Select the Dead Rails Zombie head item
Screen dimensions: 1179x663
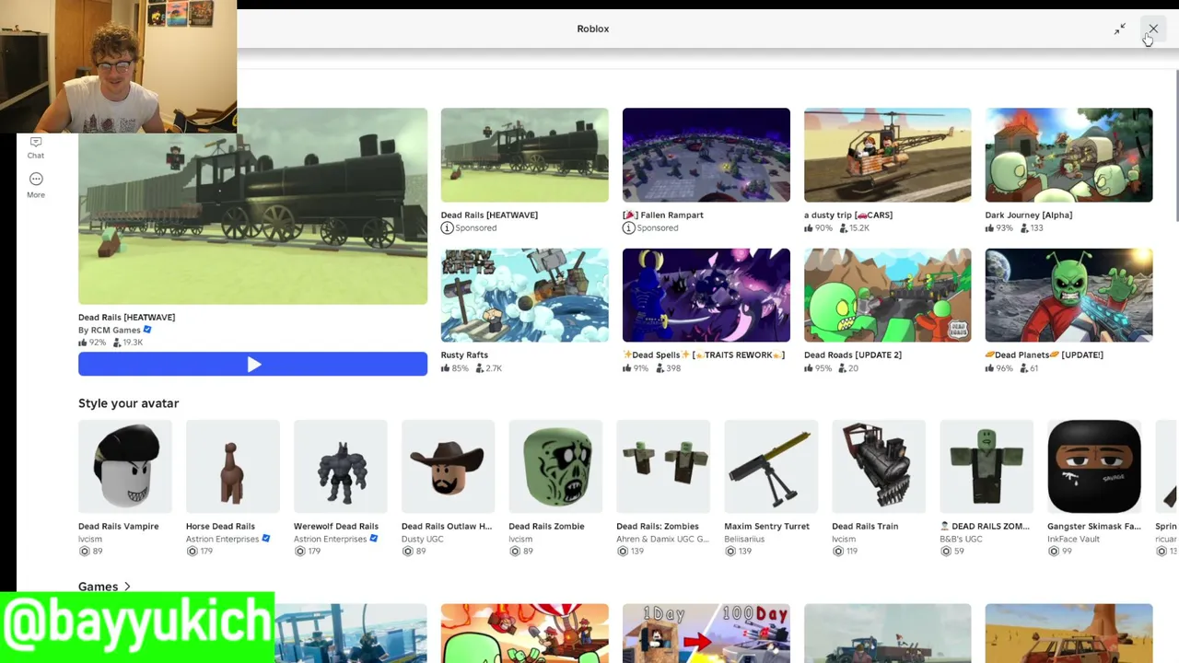tap(555, 466)
